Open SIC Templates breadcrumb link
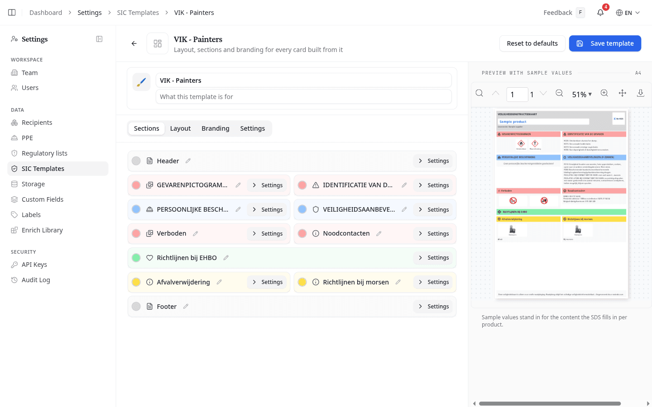The image size is (652, 407). pyautogui.click(x=138, y=13)
